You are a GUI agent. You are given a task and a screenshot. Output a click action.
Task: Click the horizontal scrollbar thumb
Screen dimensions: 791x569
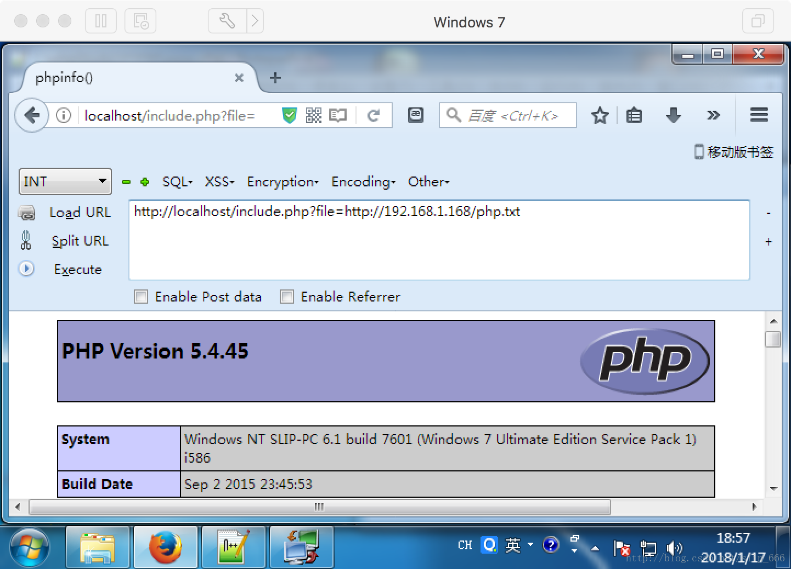[320, 507]
